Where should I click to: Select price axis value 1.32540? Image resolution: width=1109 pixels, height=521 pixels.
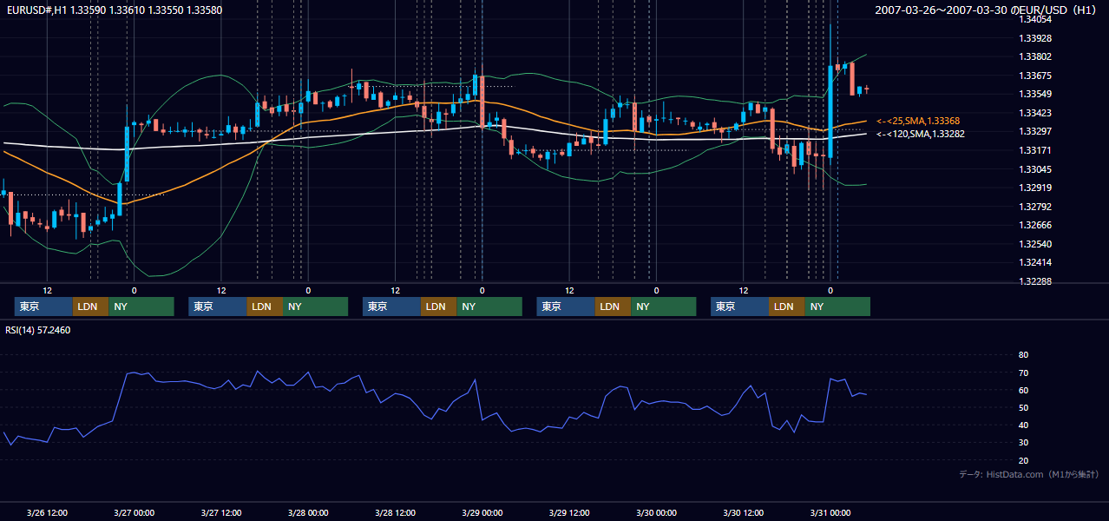[x=1035, y=244]
